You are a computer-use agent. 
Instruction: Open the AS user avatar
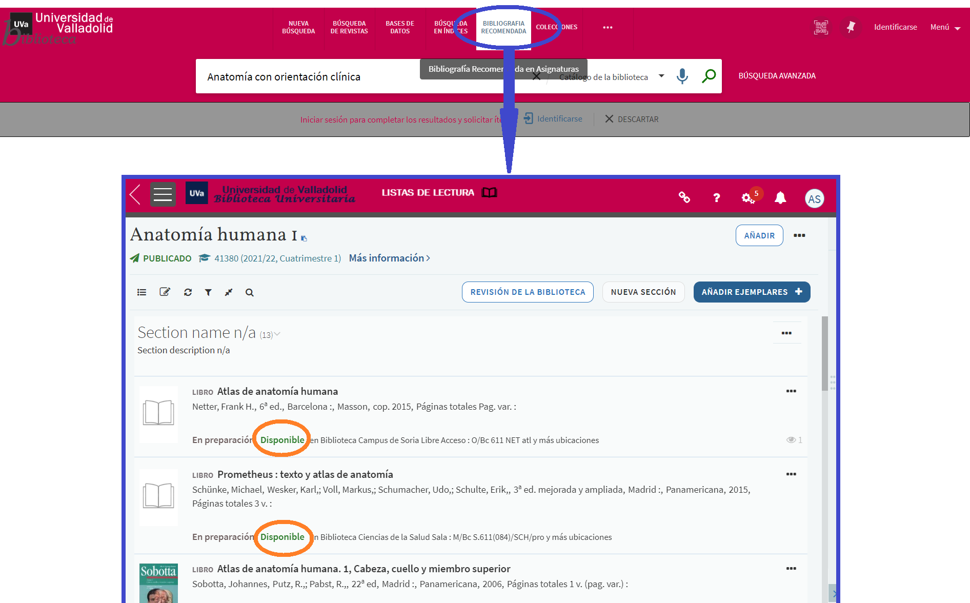point(815,198)
